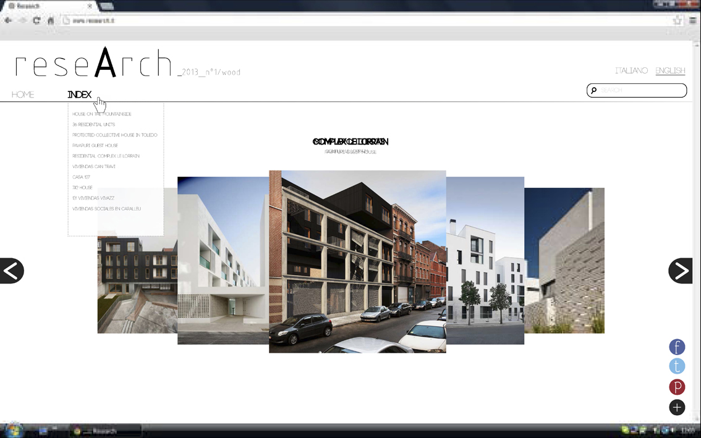701x438 pixels.
Task: Reload the page in the browser
Action: tap(36, 20)
